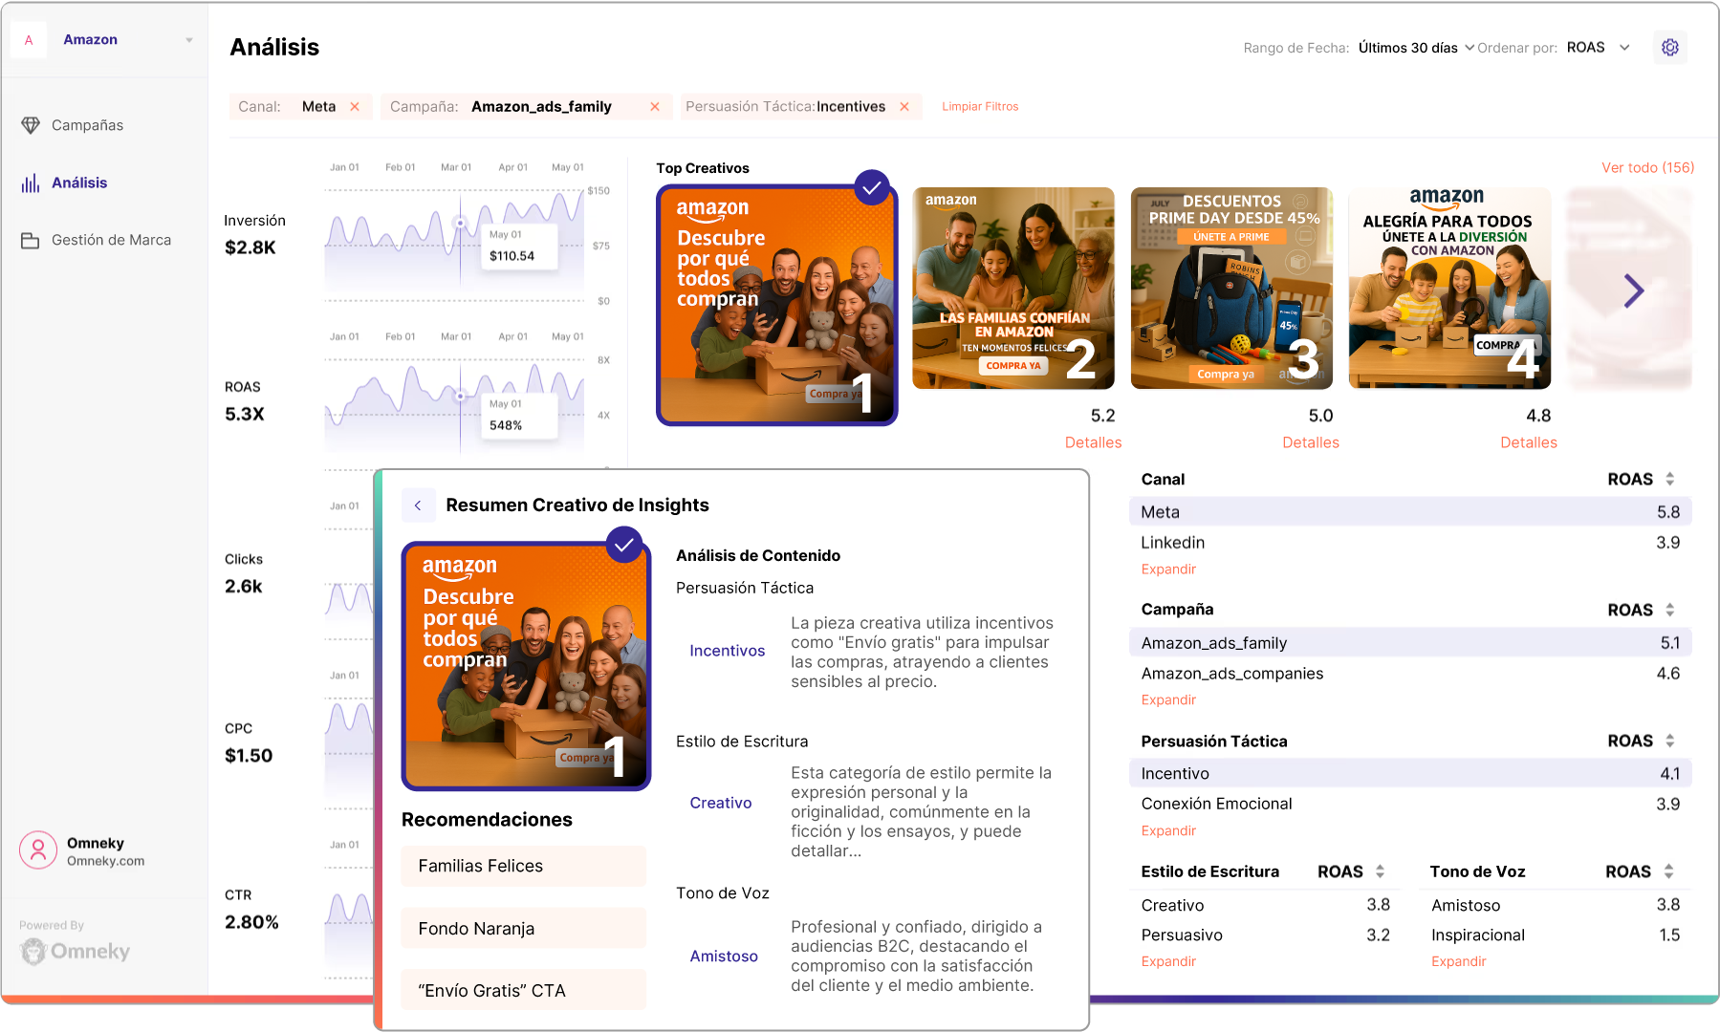The width and height of the screenshot is (1720, 1032).
Task: Select the Familias Felices recommendation
Action: coord(524,866)
